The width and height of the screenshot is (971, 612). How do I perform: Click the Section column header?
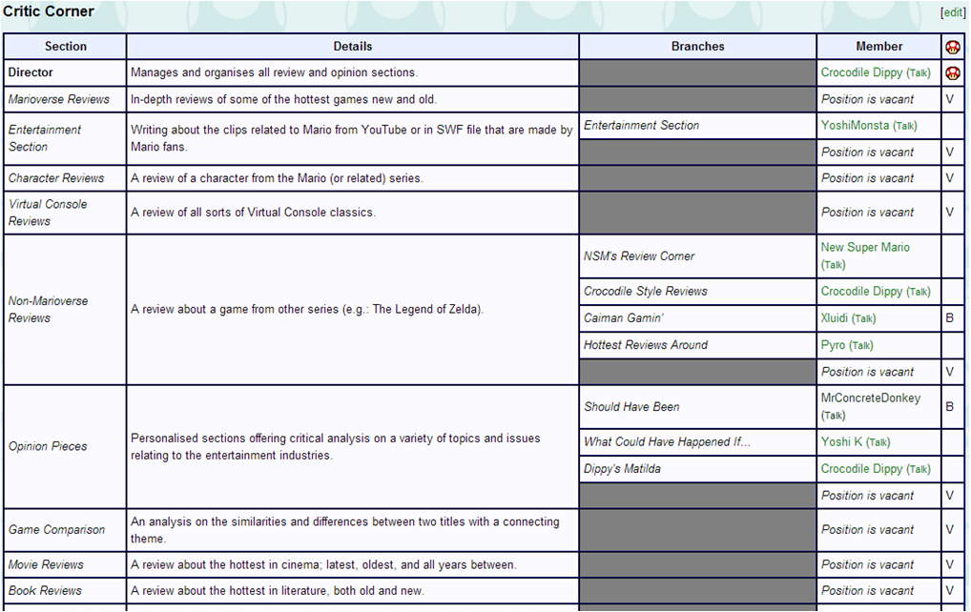[x=66, y=47]
